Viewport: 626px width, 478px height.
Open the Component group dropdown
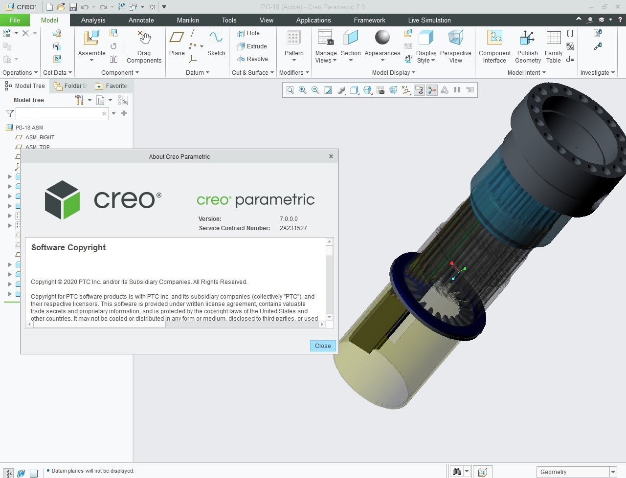[x=120, y=73]
